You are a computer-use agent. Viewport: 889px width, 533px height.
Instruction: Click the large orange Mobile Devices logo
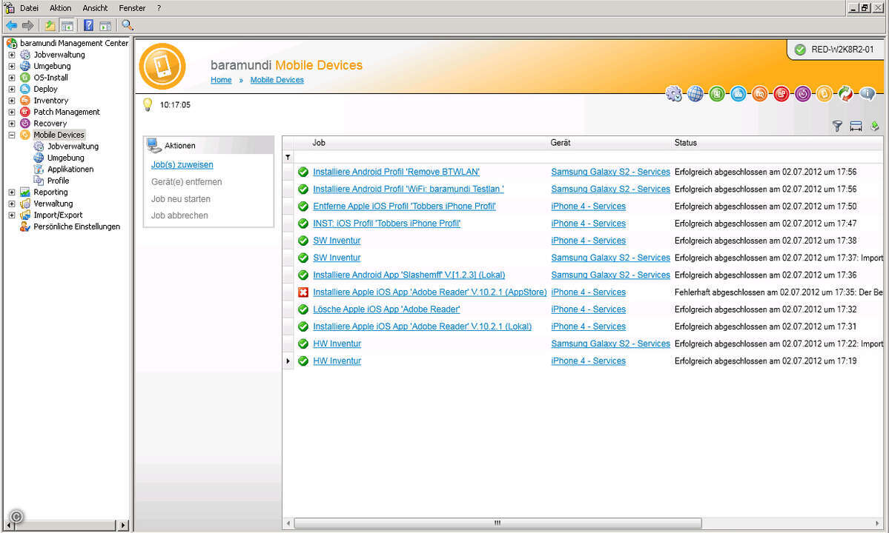(162, 66)
